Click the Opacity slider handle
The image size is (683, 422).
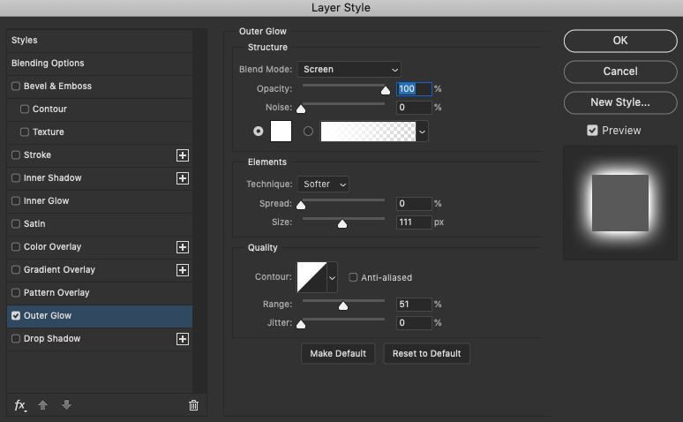point(386,90)
